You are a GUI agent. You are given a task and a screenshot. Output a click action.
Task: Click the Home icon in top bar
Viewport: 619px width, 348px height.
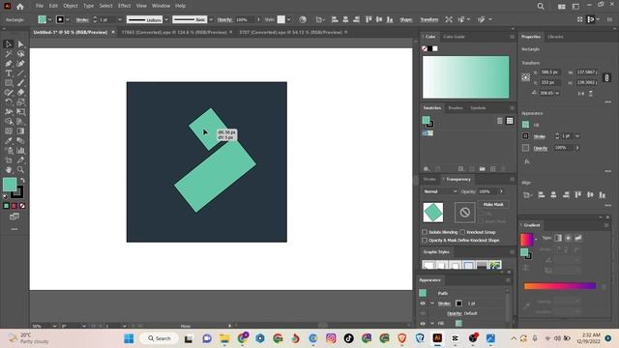click(20, 7)
